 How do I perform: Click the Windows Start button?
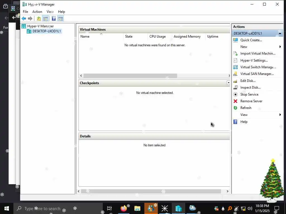(x=7, y=208)
